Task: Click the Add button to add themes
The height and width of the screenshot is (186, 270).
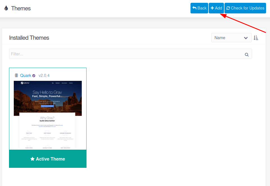Action: [x=216, y=8]
